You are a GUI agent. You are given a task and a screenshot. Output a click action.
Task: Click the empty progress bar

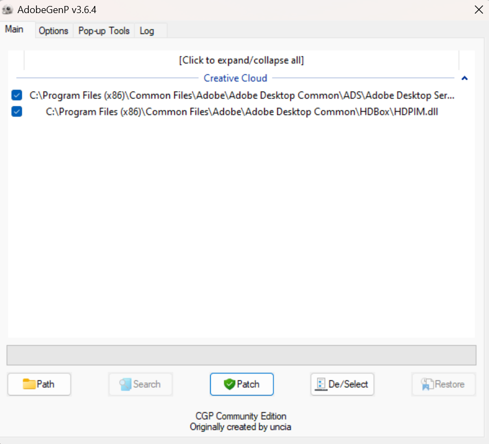click(241, 355)
